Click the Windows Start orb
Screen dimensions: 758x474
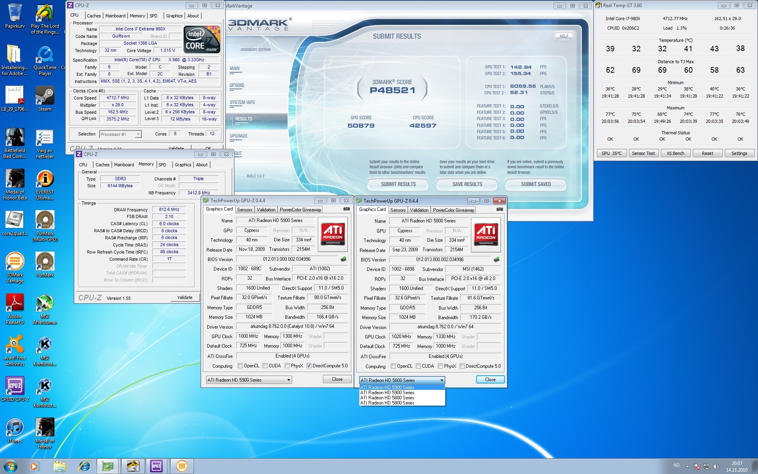[x=11, y=466]
